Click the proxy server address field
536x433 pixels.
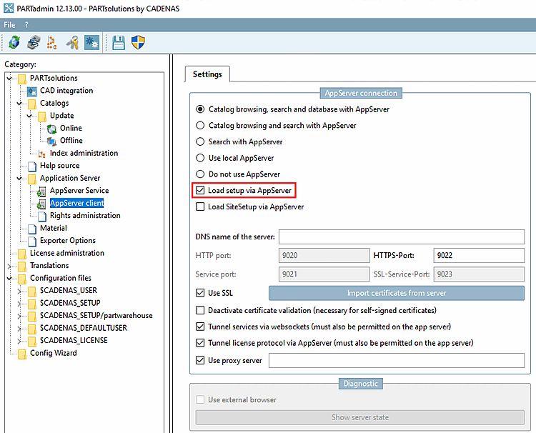click(397, 361)
